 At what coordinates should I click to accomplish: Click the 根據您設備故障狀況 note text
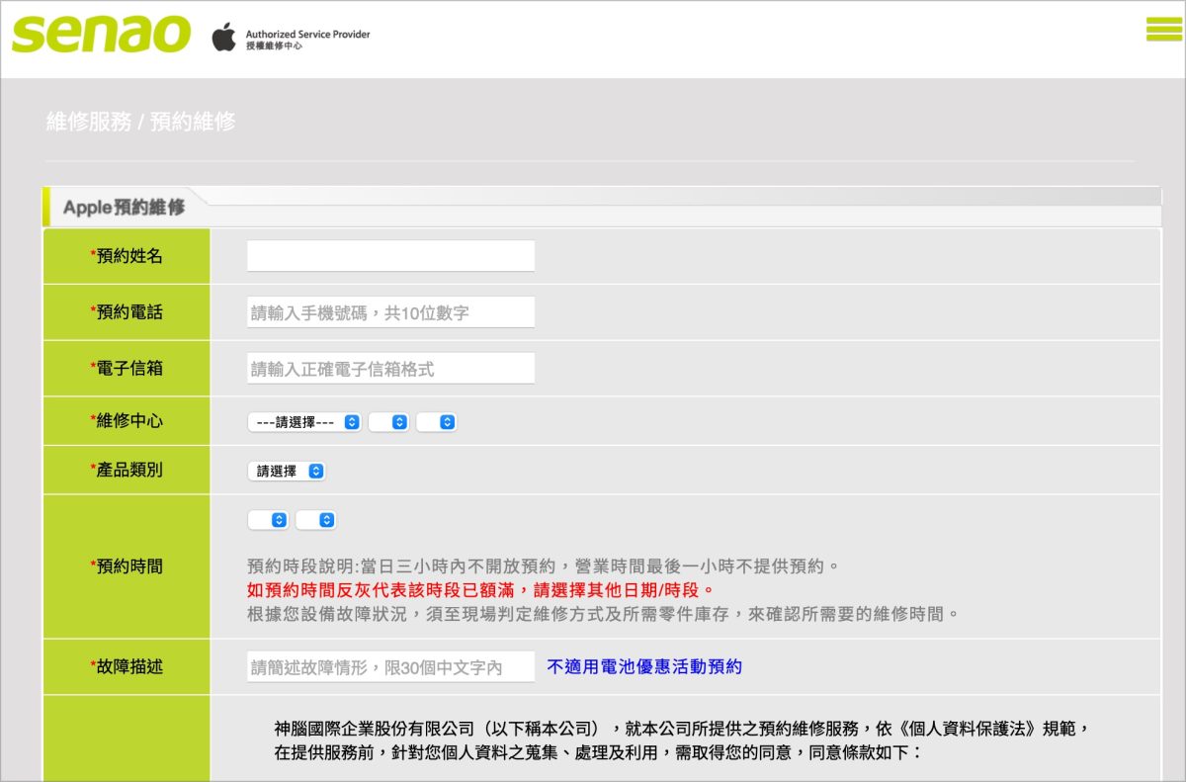604,614
